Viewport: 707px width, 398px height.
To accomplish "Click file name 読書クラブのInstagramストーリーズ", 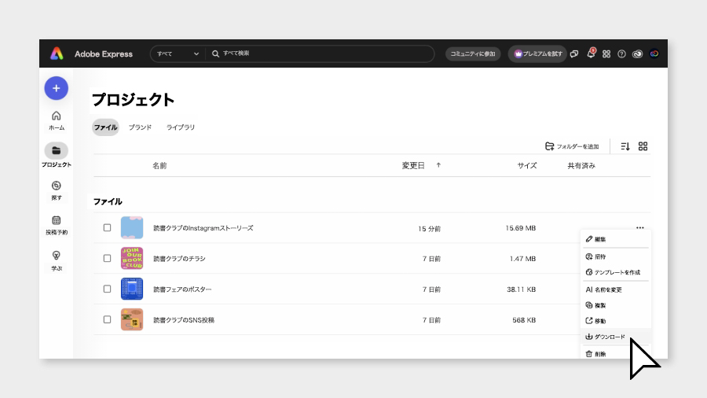I will click(x=203, y=228).
